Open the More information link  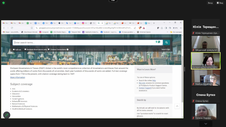[17, 77]
